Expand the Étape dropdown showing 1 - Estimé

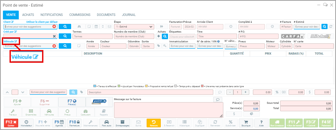point(134,26)
